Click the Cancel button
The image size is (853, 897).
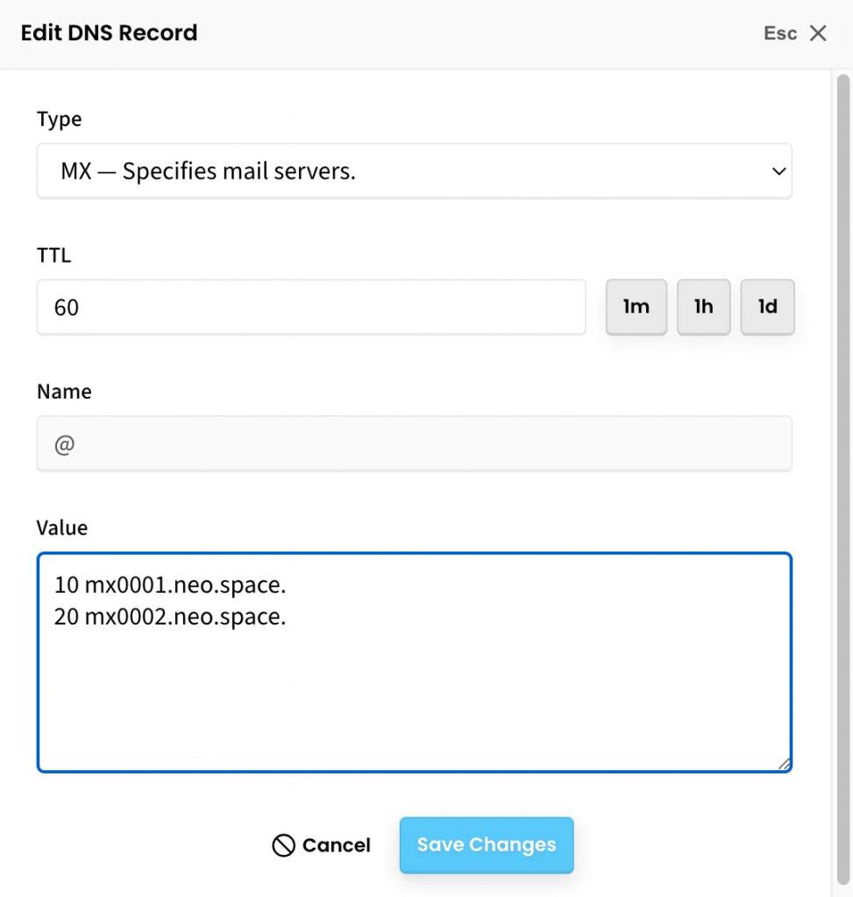336,845
